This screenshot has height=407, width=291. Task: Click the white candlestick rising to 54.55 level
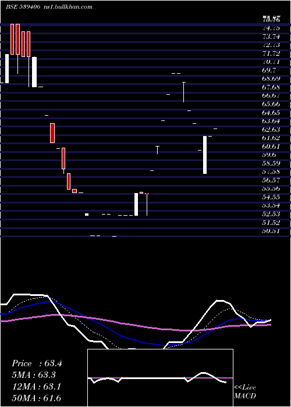click(136, 204)
